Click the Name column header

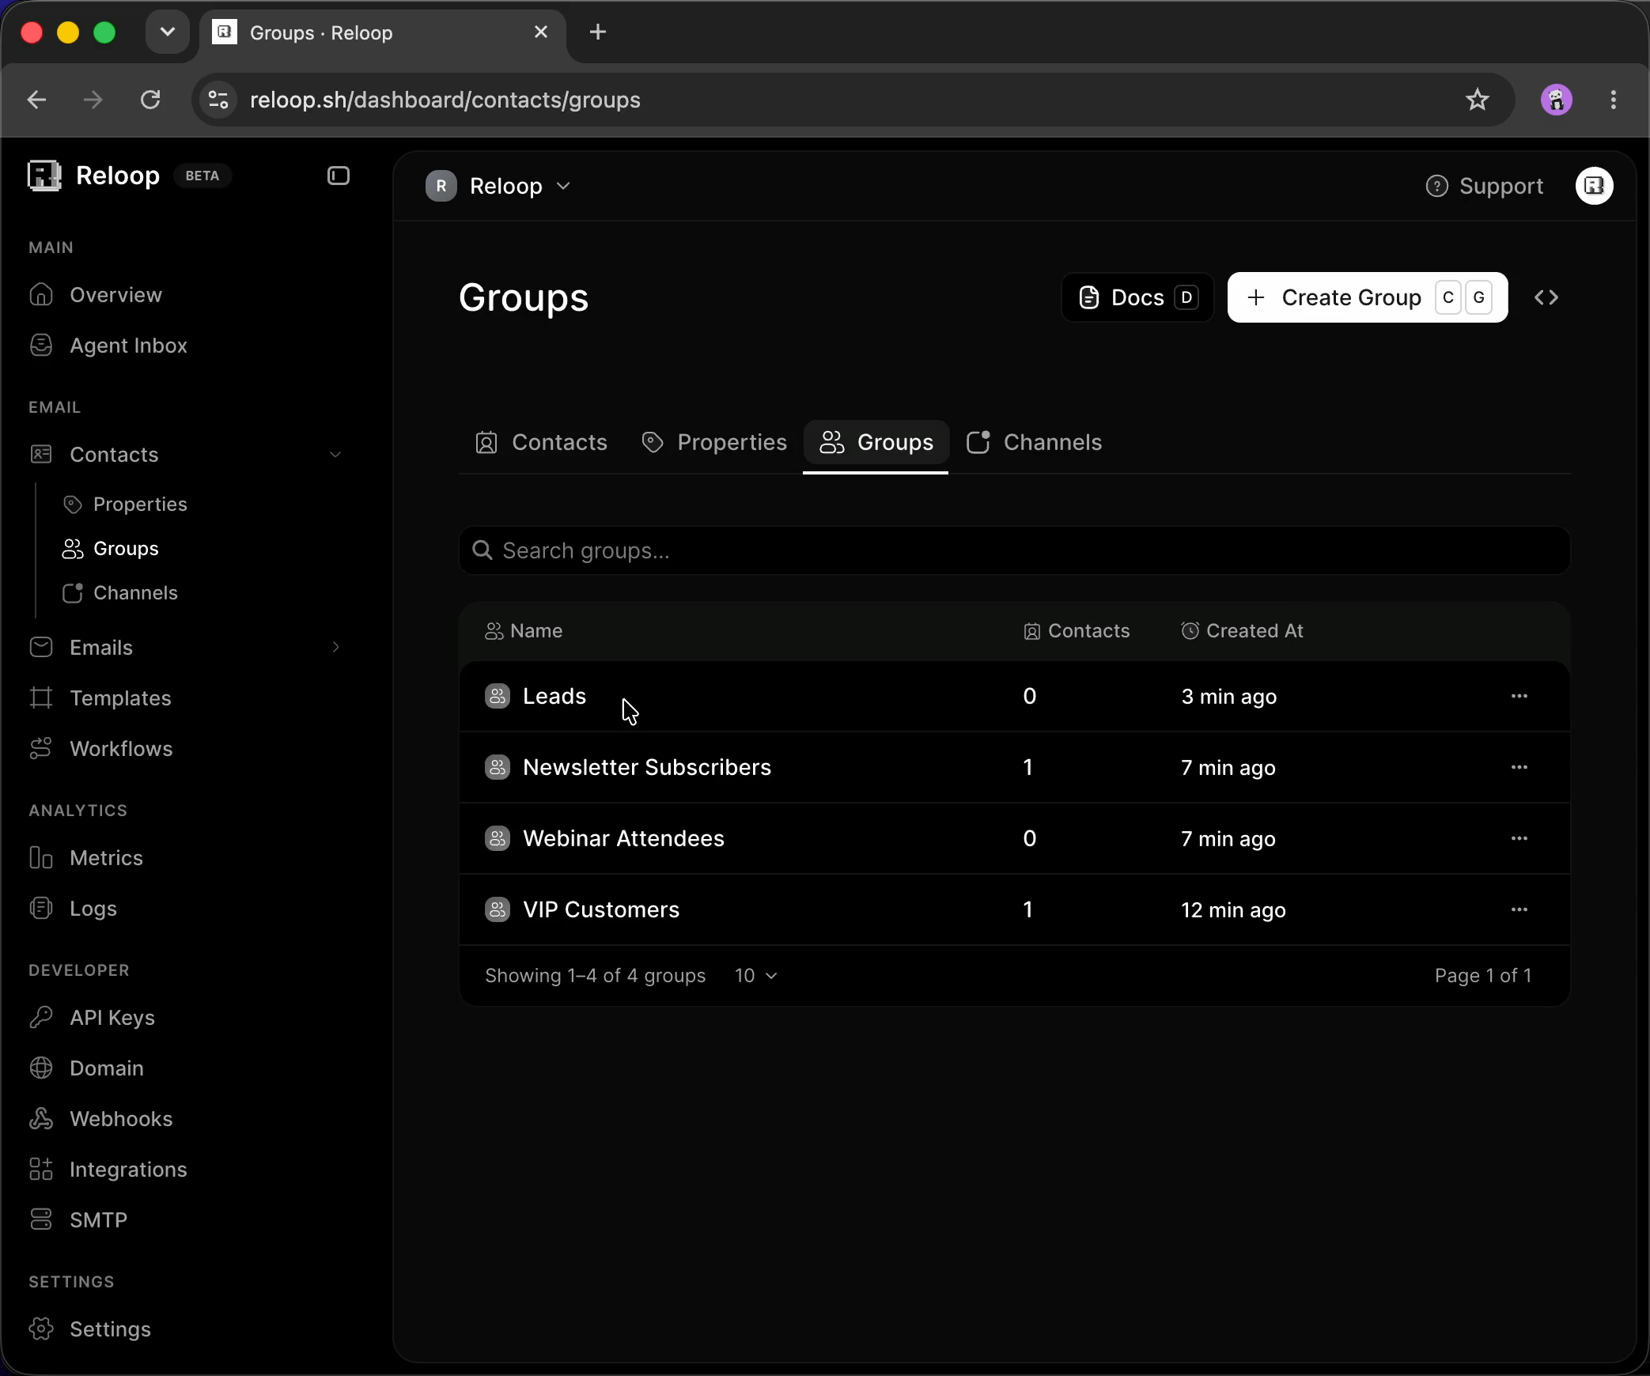[524, 631]
